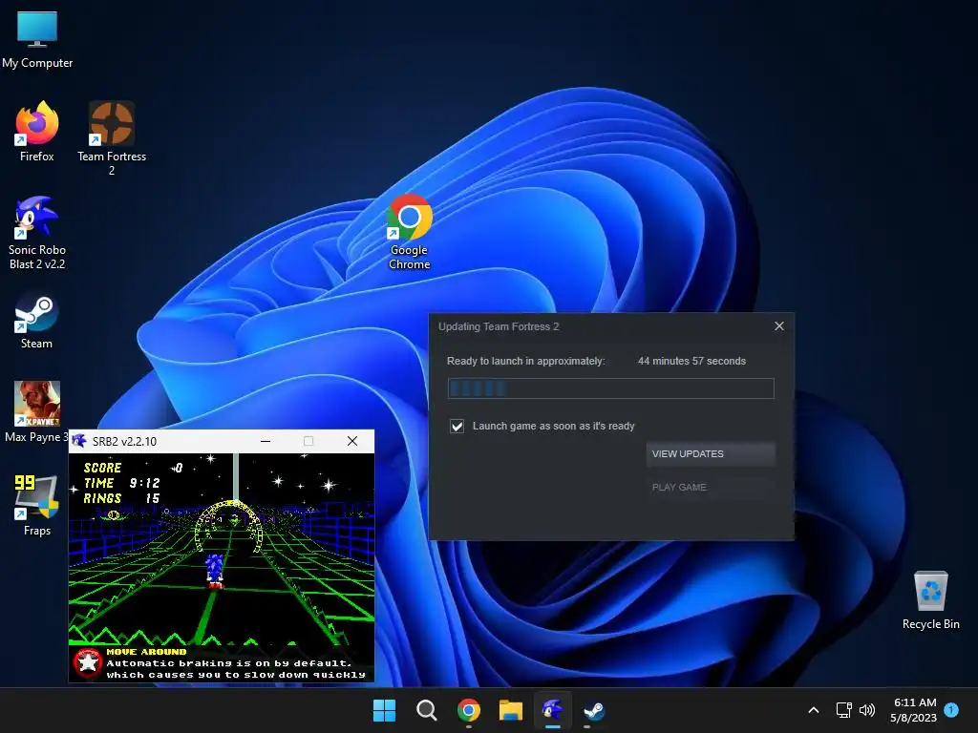Select the Team Fortress 2 desktop shortcut

point(112,137)
